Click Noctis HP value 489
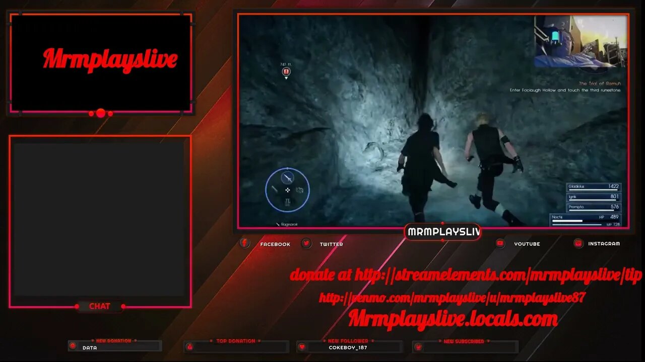The image size is (645, 362). (614, 217)
